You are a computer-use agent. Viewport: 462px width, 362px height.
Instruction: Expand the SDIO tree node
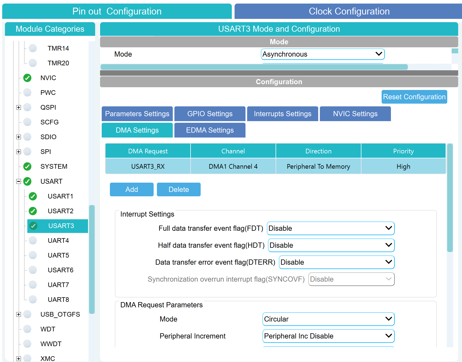click(x=19, y=137)
